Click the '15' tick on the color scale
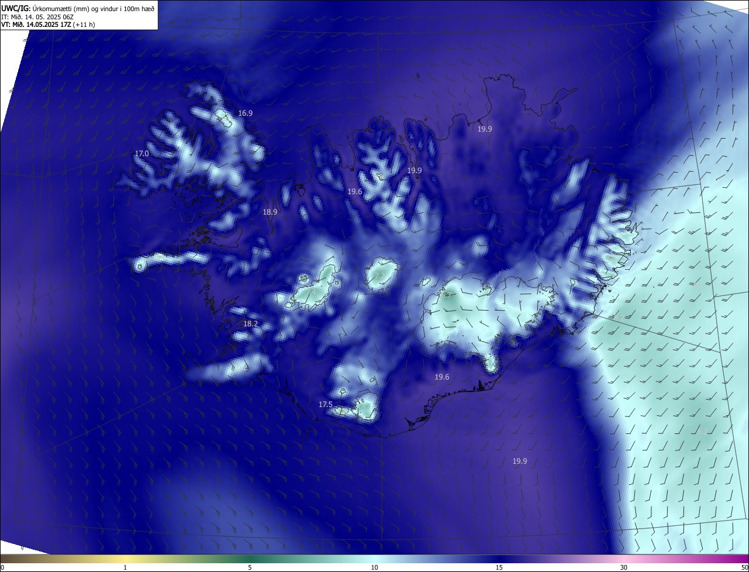Screen dimensions: 749x572 click(x=499, y=567)
